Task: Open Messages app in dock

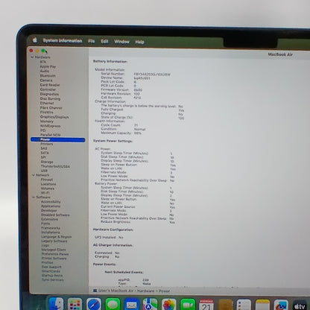Action: pyautogui.click(x=113, y=304)
